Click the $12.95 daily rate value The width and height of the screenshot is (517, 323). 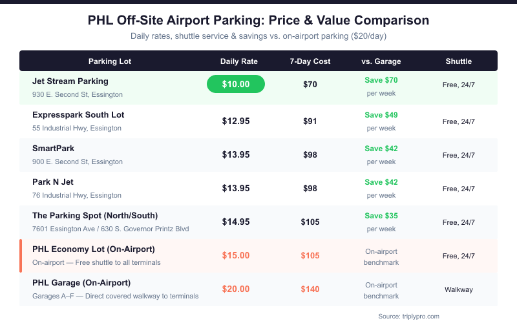click(x=236, y=121)
